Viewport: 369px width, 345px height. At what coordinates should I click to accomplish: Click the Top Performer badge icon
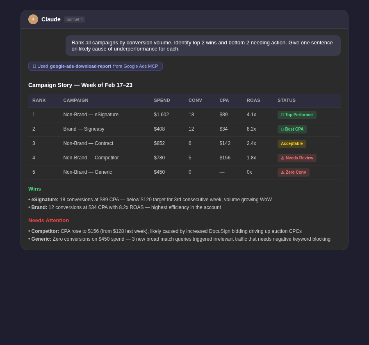282,115
